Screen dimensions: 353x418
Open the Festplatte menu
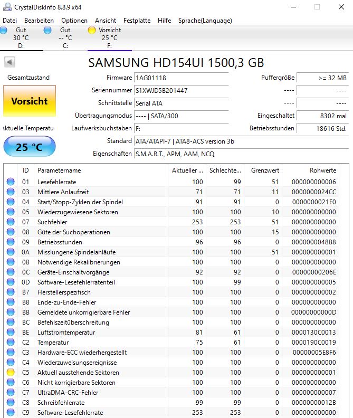tap(137, 21)
